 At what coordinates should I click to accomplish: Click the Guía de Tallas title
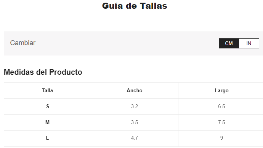(135, 6)
